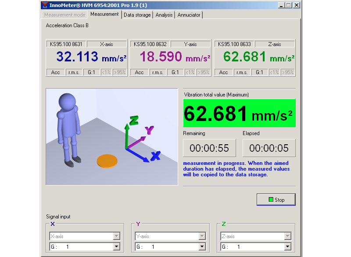Open the Analysis tab
351x257 pixels.
pyautogui.click(x=164, y=15)
